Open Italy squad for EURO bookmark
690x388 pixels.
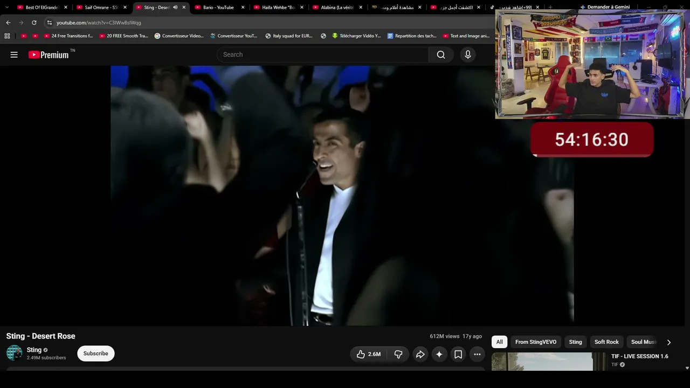click(289, 36)
